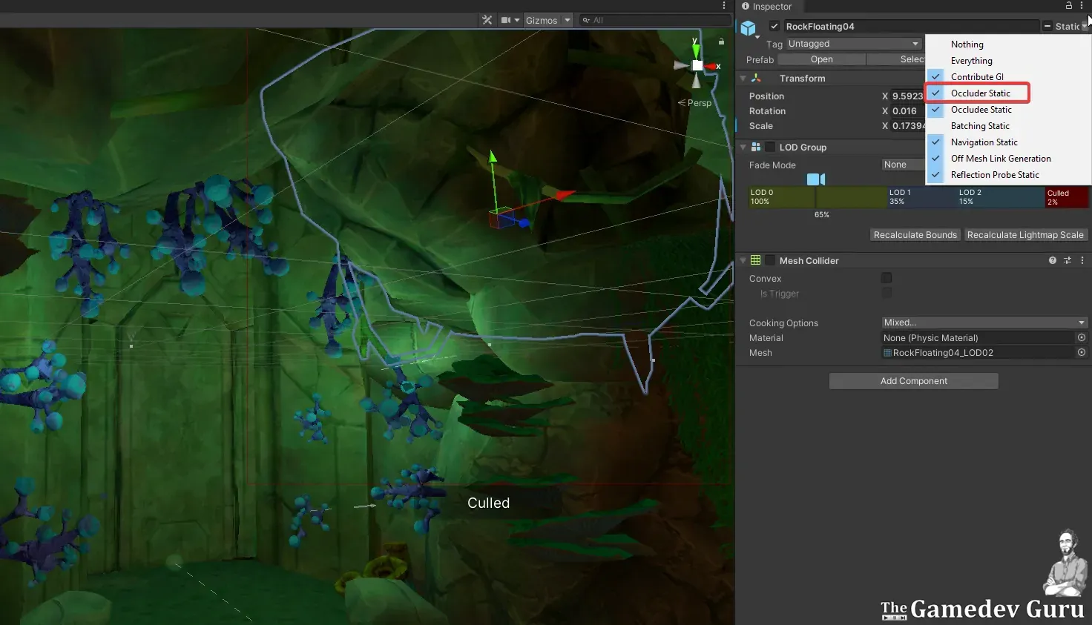Click the LOD camera position marker
This screenshot has height=625, width=1092.
815,179
